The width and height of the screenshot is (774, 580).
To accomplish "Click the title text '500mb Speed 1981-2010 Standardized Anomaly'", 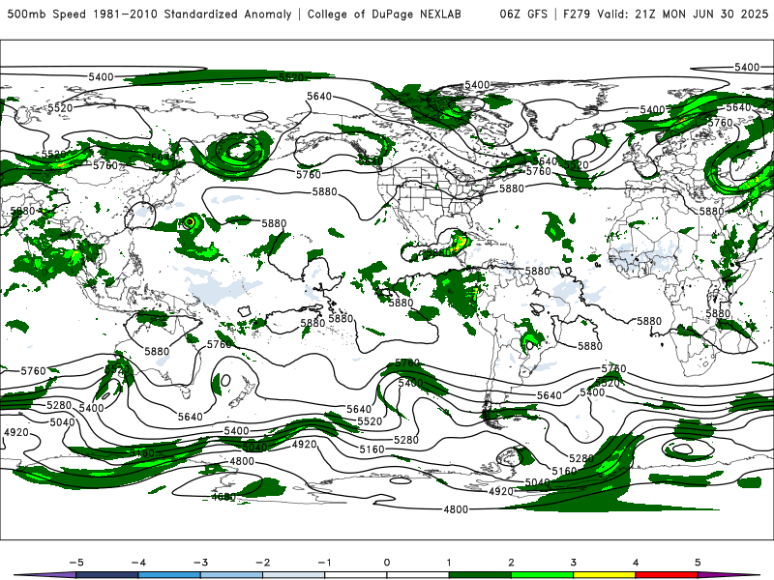I will pos(150,14).
